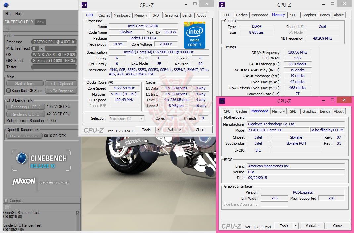Open Bench tab in CPU window
The width and height of the screenshot is (354, 233).
pos(187,15)
